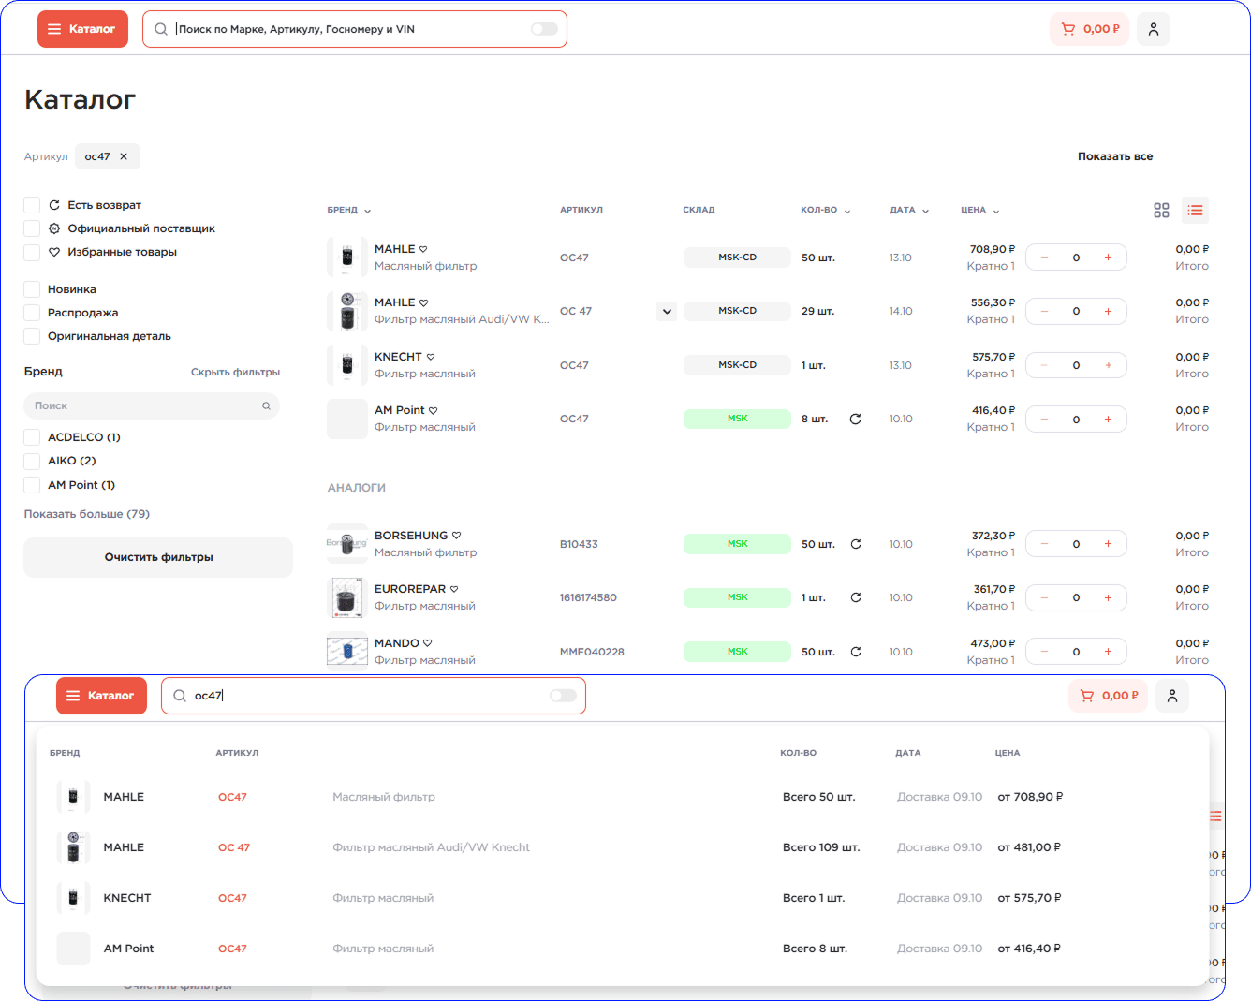This screenshot has height=1001, width=1251.
Task: Open the top 'Каталог' menu button
Action: tap(82, 29)
